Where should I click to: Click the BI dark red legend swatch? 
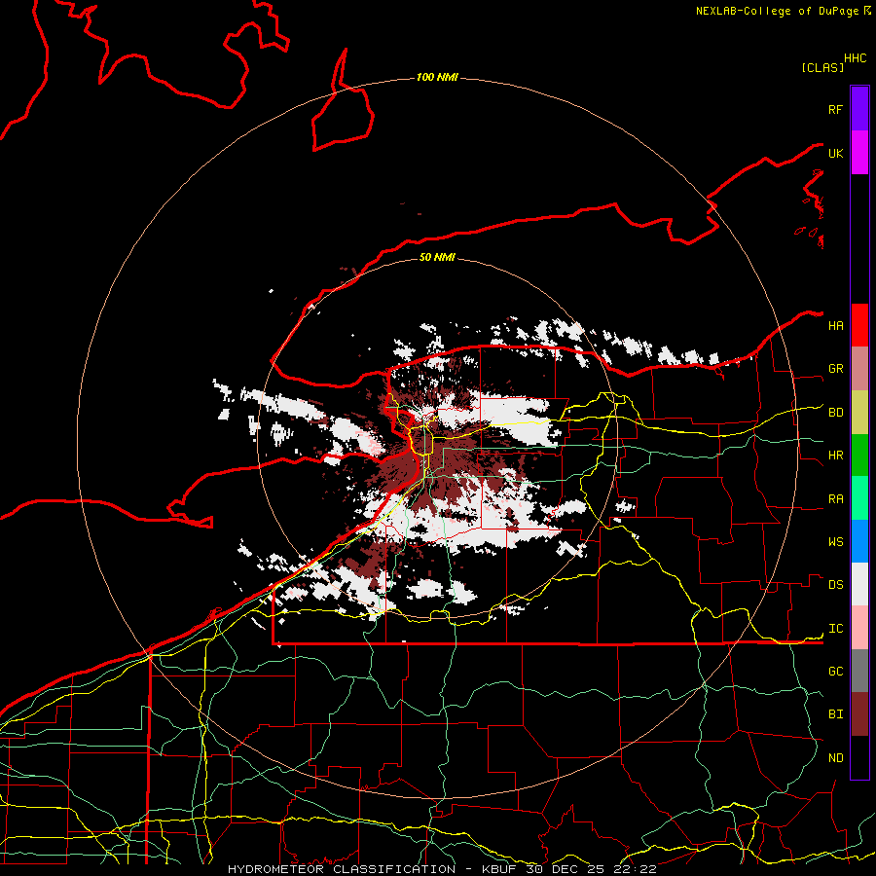tap(859, 714)
